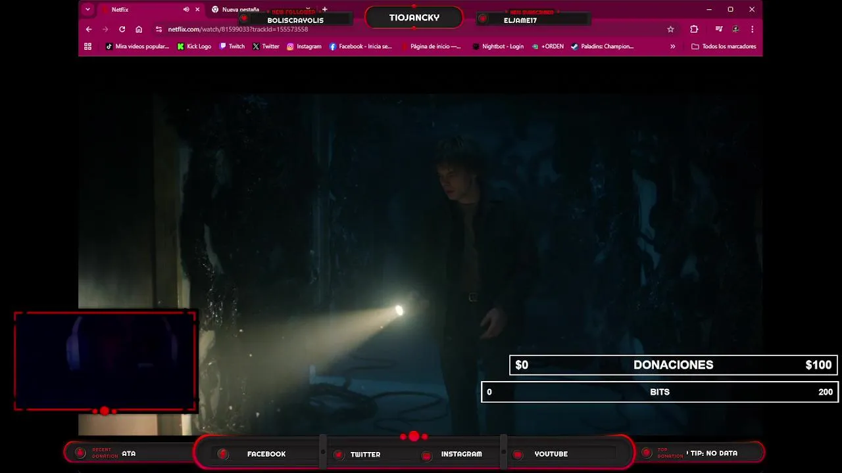Open the Kick Logo bookmark
This screenshot has height=473, width=842.
pos(195,46)
